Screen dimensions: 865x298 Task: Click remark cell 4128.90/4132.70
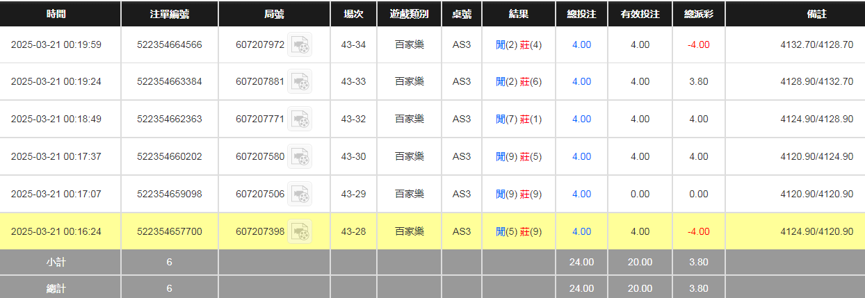816,82
